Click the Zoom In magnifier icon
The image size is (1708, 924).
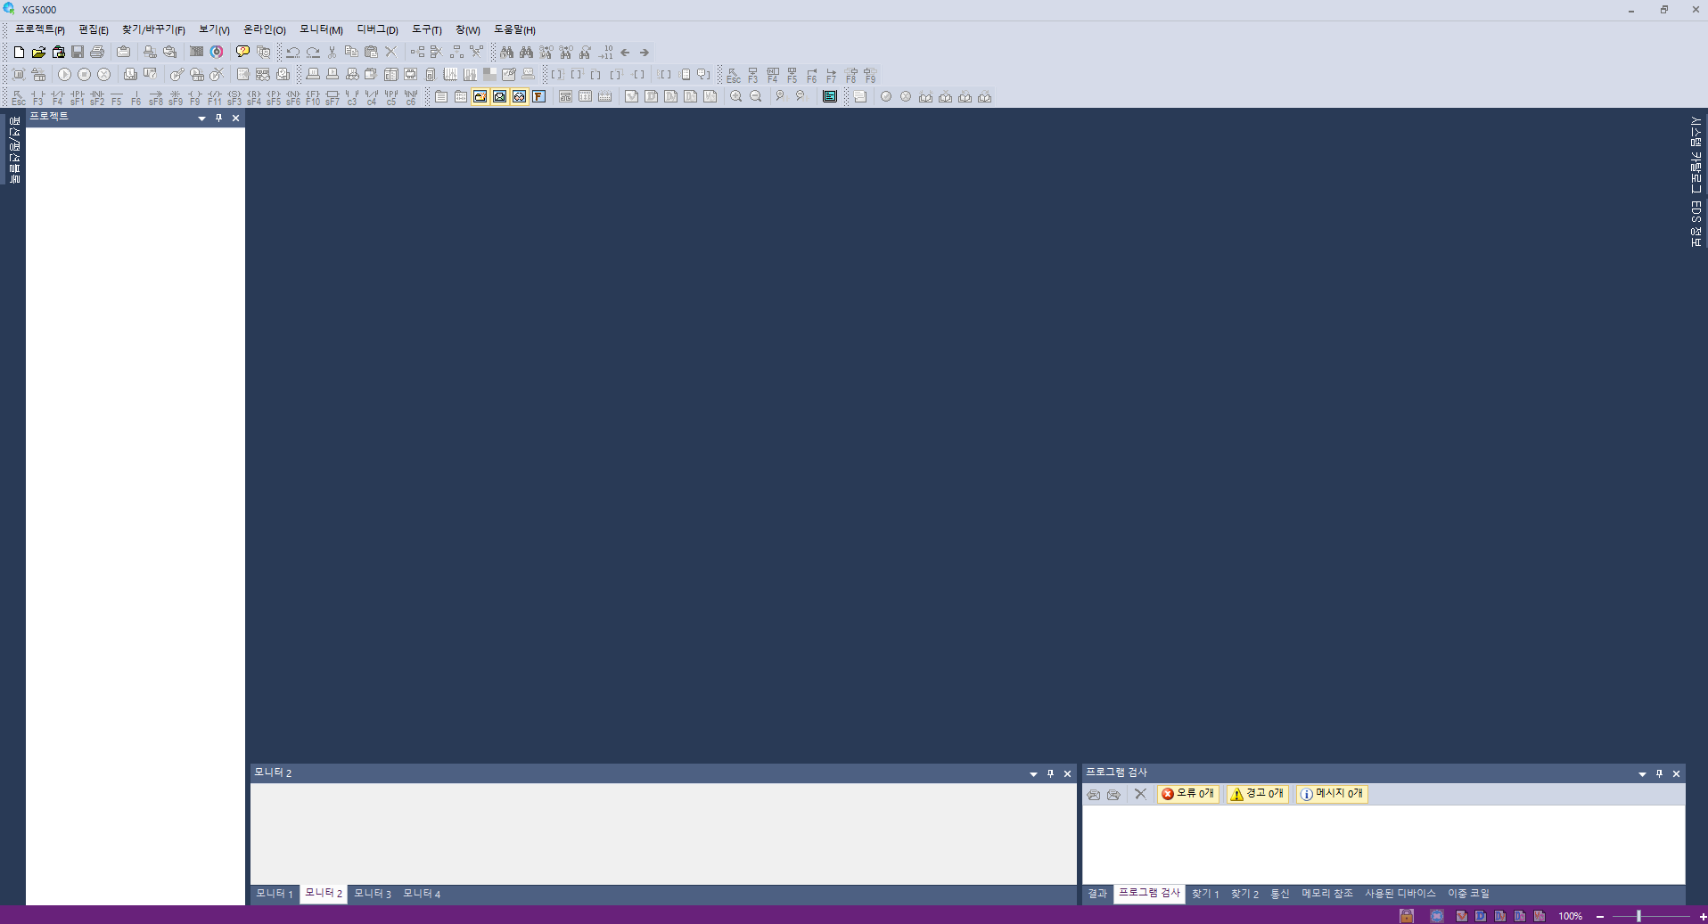coord(736,97)
